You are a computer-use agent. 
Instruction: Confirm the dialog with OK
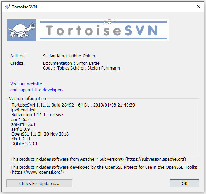pos(184,183)
